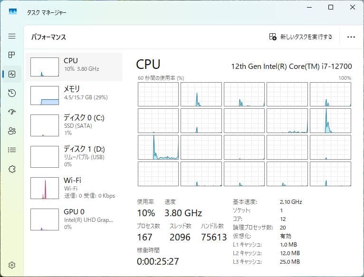
Task: Click the Wi-Fi mini graph thumbnail
Action: tap(45, 188)
